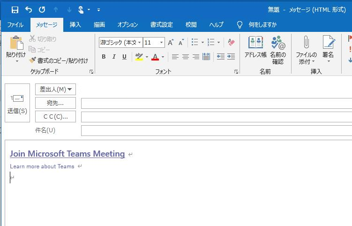352x226 pixels.
Task: Open the クリップボード dialog launcher
Action: tap(91, 72)
